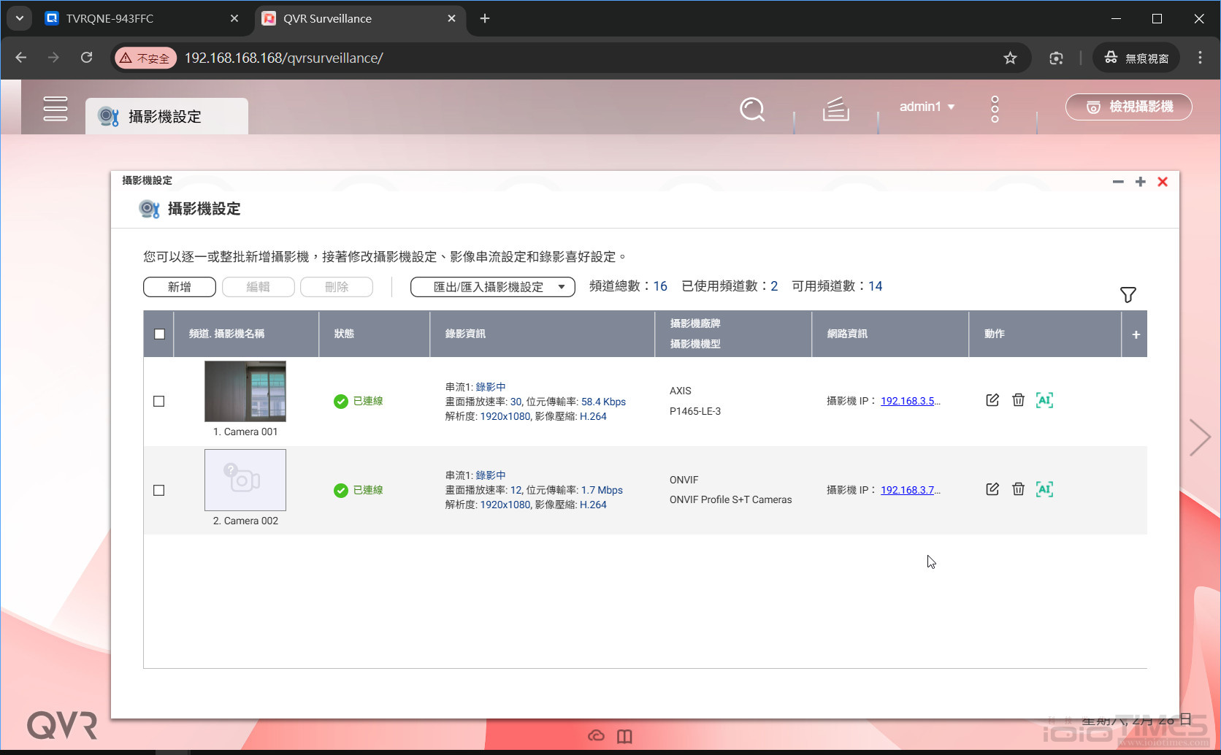
Task: Open the 匯出/匯入攝影機設定 dropdown
Action: [x=492, y=286]
